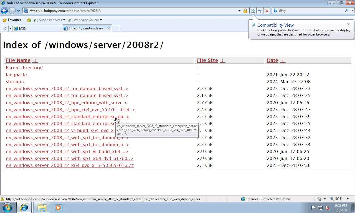The width and height of the screenshot is (355, 213).
Task: Open the search provider dropdown arrow
Action: tap(352, 11)
